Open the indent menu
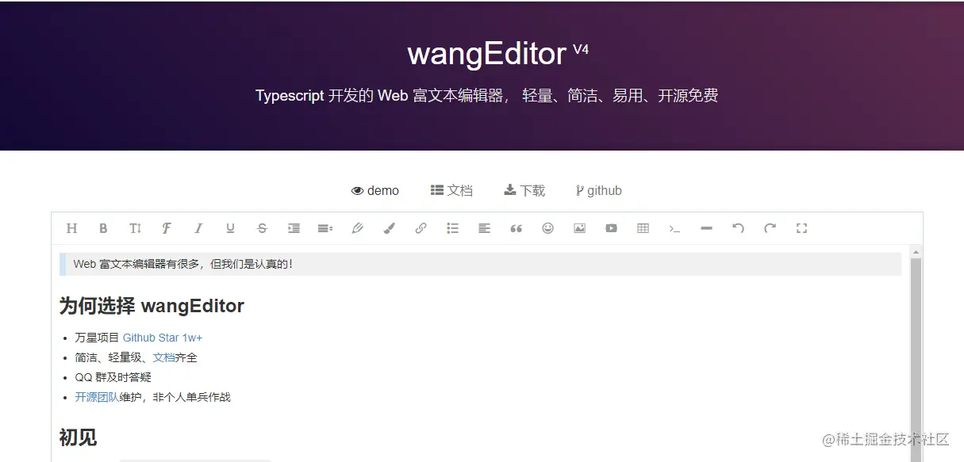Viewport: 964px width, 462px height. tap(294, 228)
